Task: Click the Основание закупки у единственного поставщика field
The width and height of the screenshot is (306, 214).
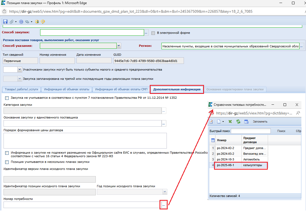Action: point(82,124)
